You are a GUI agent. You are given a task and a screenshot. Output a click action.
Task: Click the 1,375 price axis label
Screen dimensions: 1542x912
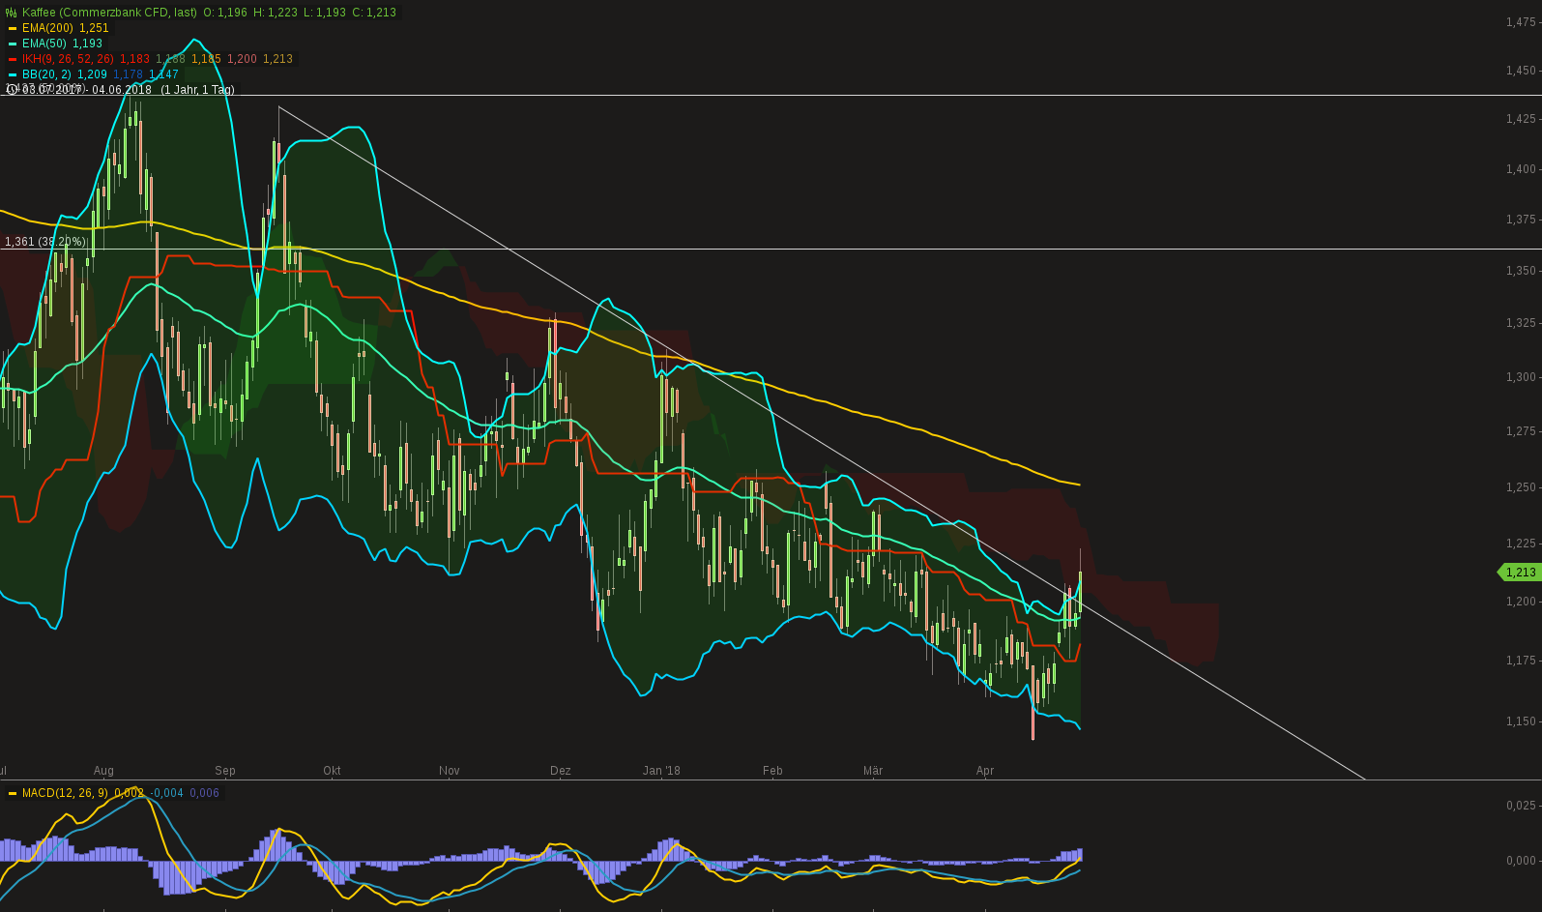[x=1521, y=220]
